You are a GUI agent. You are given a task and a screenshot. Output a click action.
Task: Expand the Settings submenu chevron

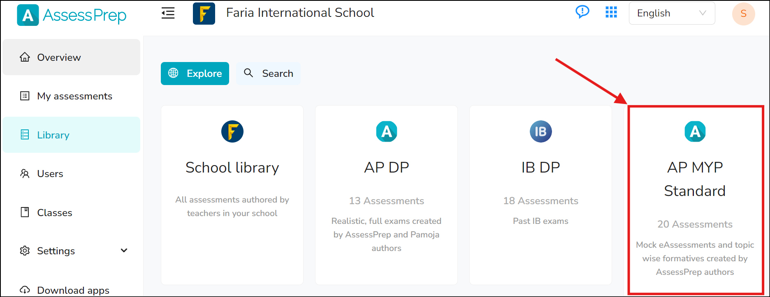pos(124,251)
